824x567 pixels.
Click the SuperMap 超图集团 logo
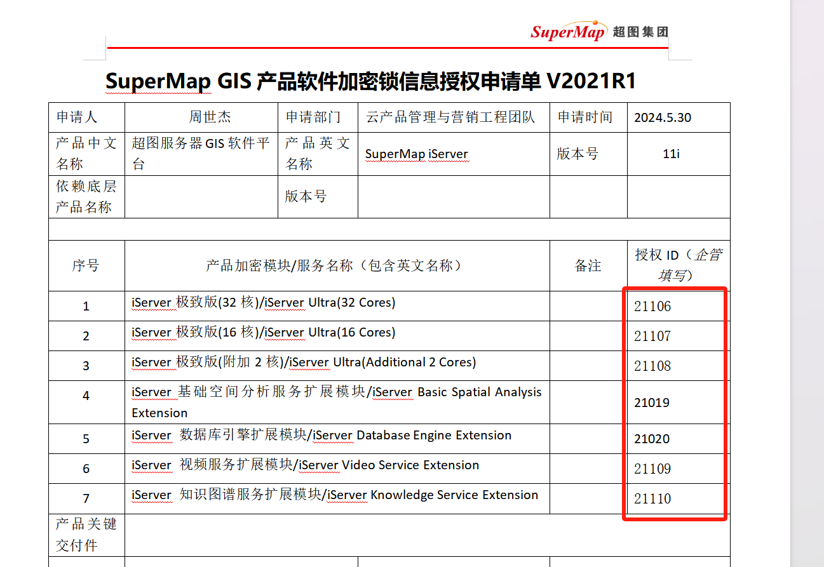(600, 30)
